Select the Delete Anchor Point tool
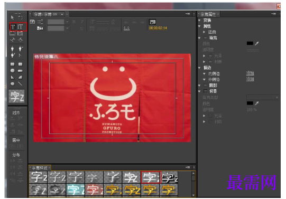286x199 pixels. (20, 49)
